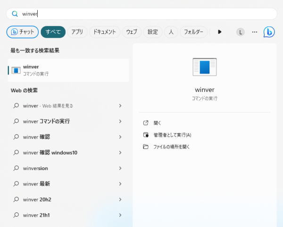Click the search field containing winver
This screenshot has height=227, width=283.
click(141, 14)
